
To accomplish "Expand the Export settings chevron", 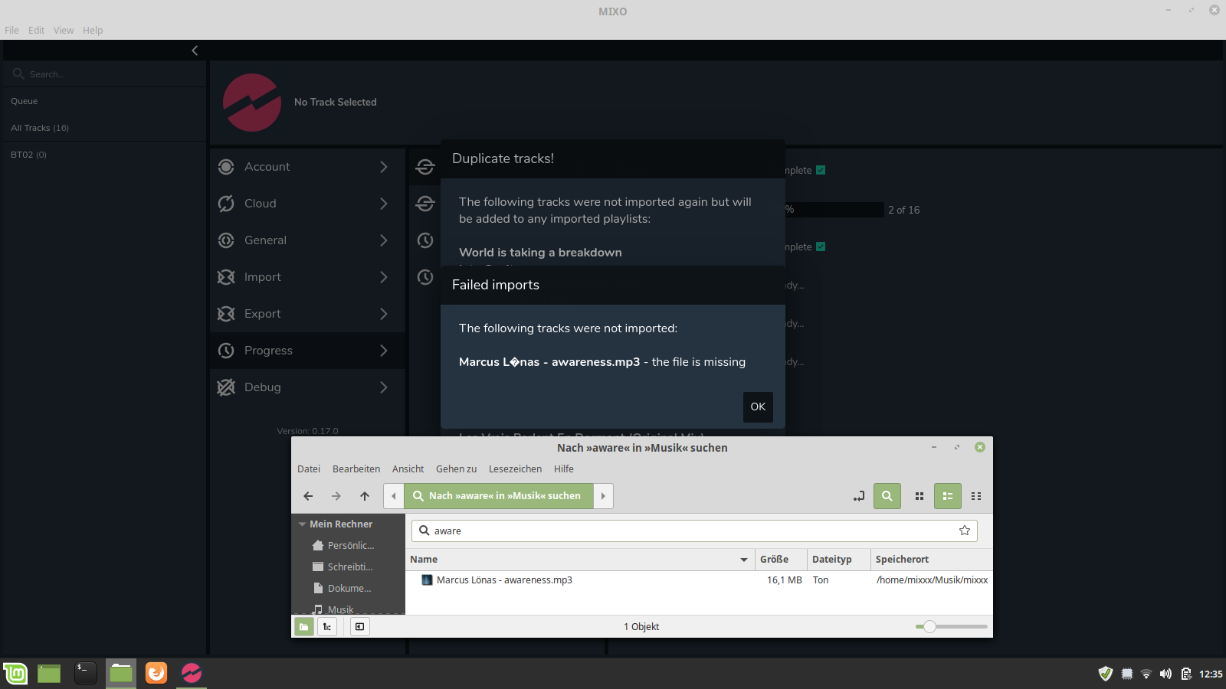I will pyautogui.click(x=384, y=314).
